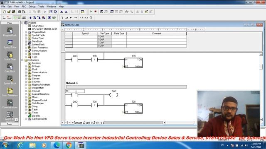Expand the Symbol Table tree node
The image size is (266, 149).
[26, 35]
